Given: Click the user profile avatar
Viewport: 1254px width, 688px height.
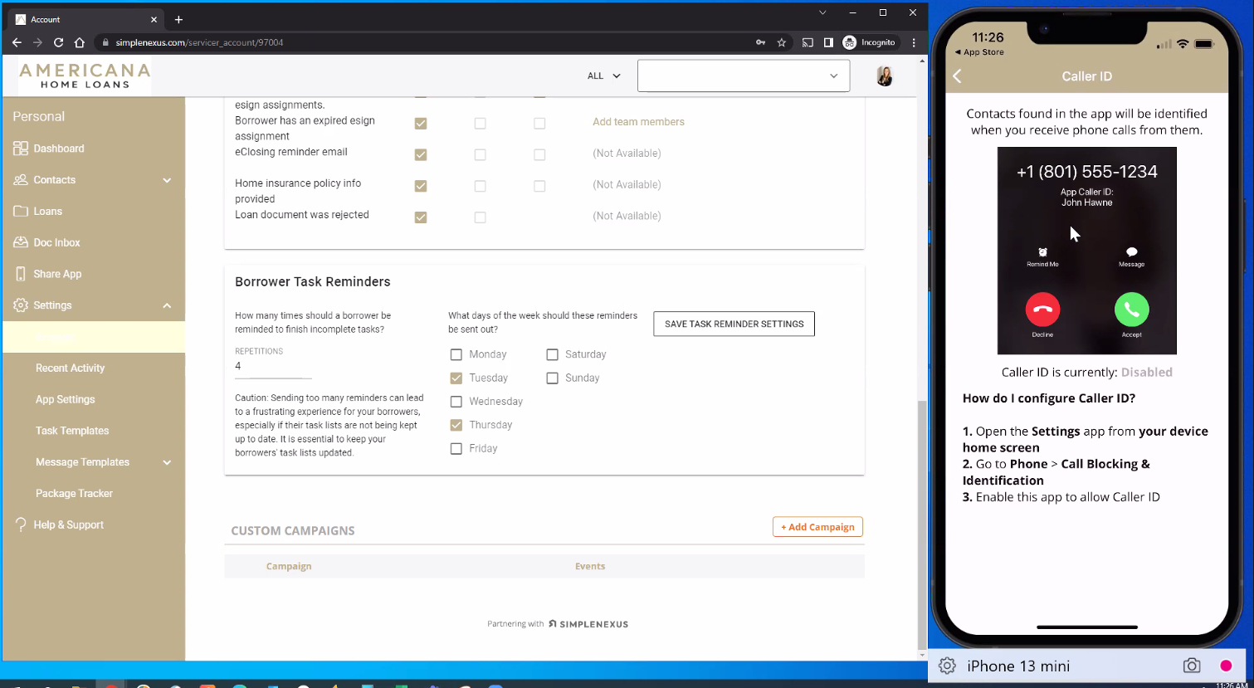Looking at the screenshot, I should click(885, 76).
